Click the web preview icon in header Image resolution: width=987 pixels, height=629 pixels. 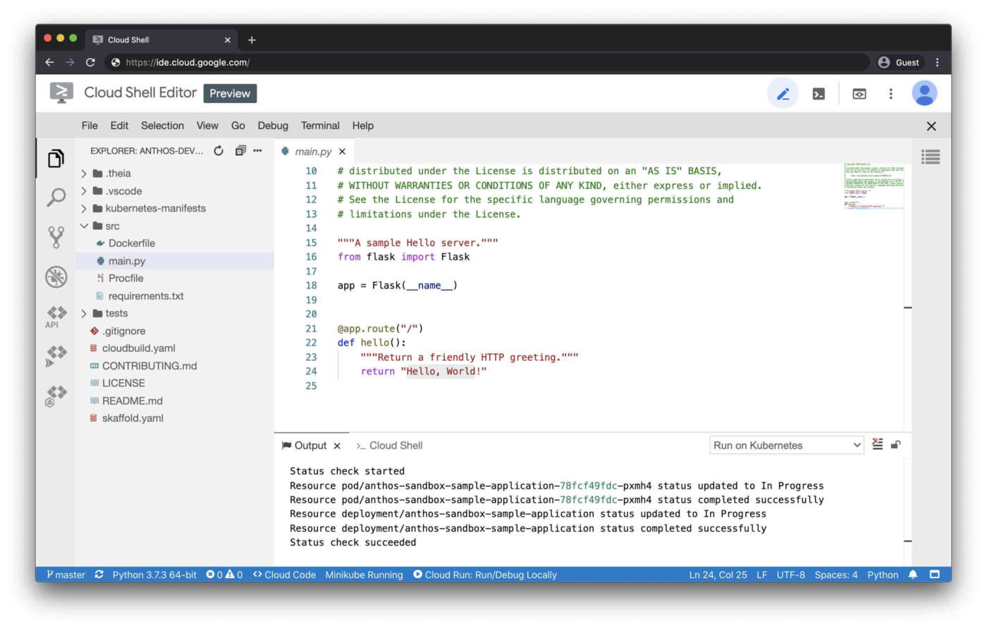[859, 94]
